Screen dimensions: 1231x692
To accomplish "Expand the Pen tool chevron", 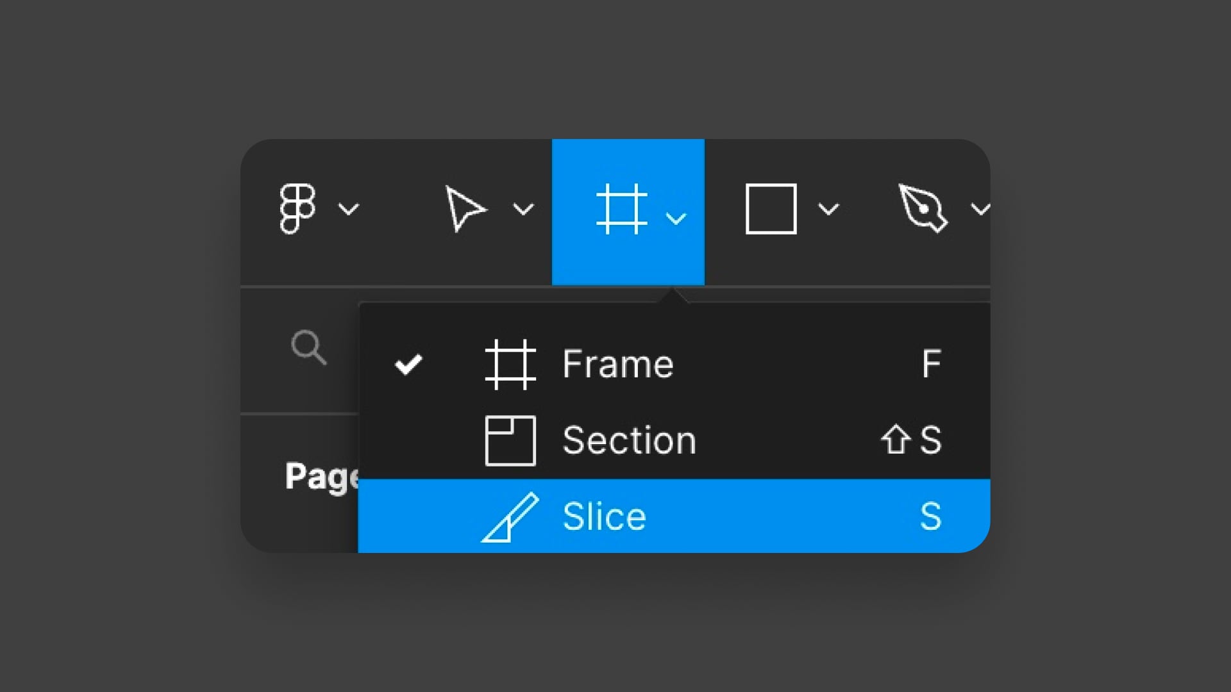I will (x=980, y=210).
